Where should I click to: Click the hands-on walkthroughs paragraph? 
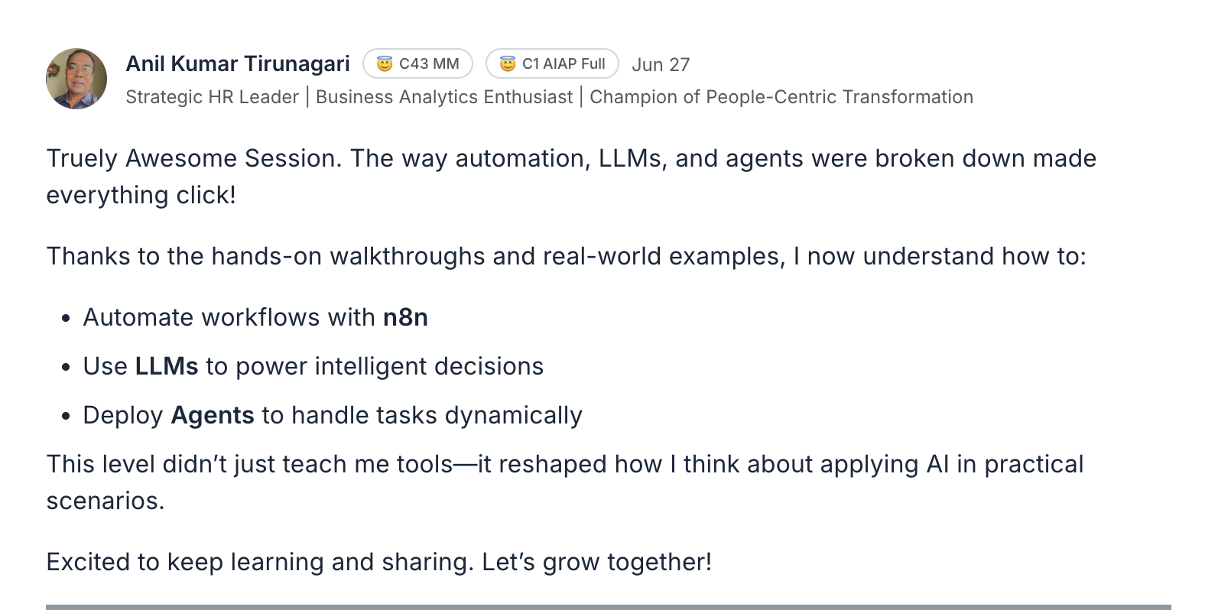566,256
